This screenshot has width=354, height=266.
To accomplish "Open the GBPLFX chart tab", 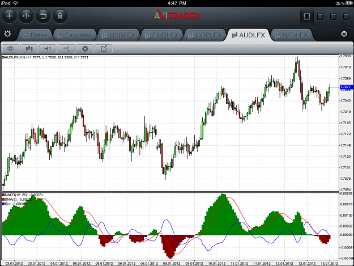I will (x=205, y=35).
